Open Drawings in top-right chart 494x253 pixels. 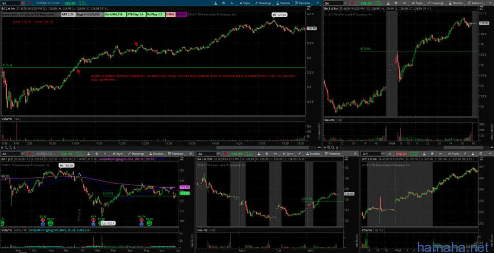436,3
